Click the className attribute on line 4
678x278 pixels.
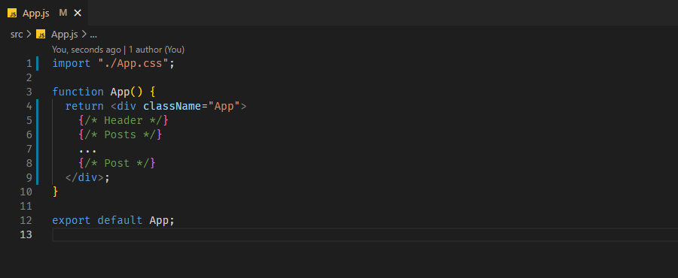coord(172,106)
